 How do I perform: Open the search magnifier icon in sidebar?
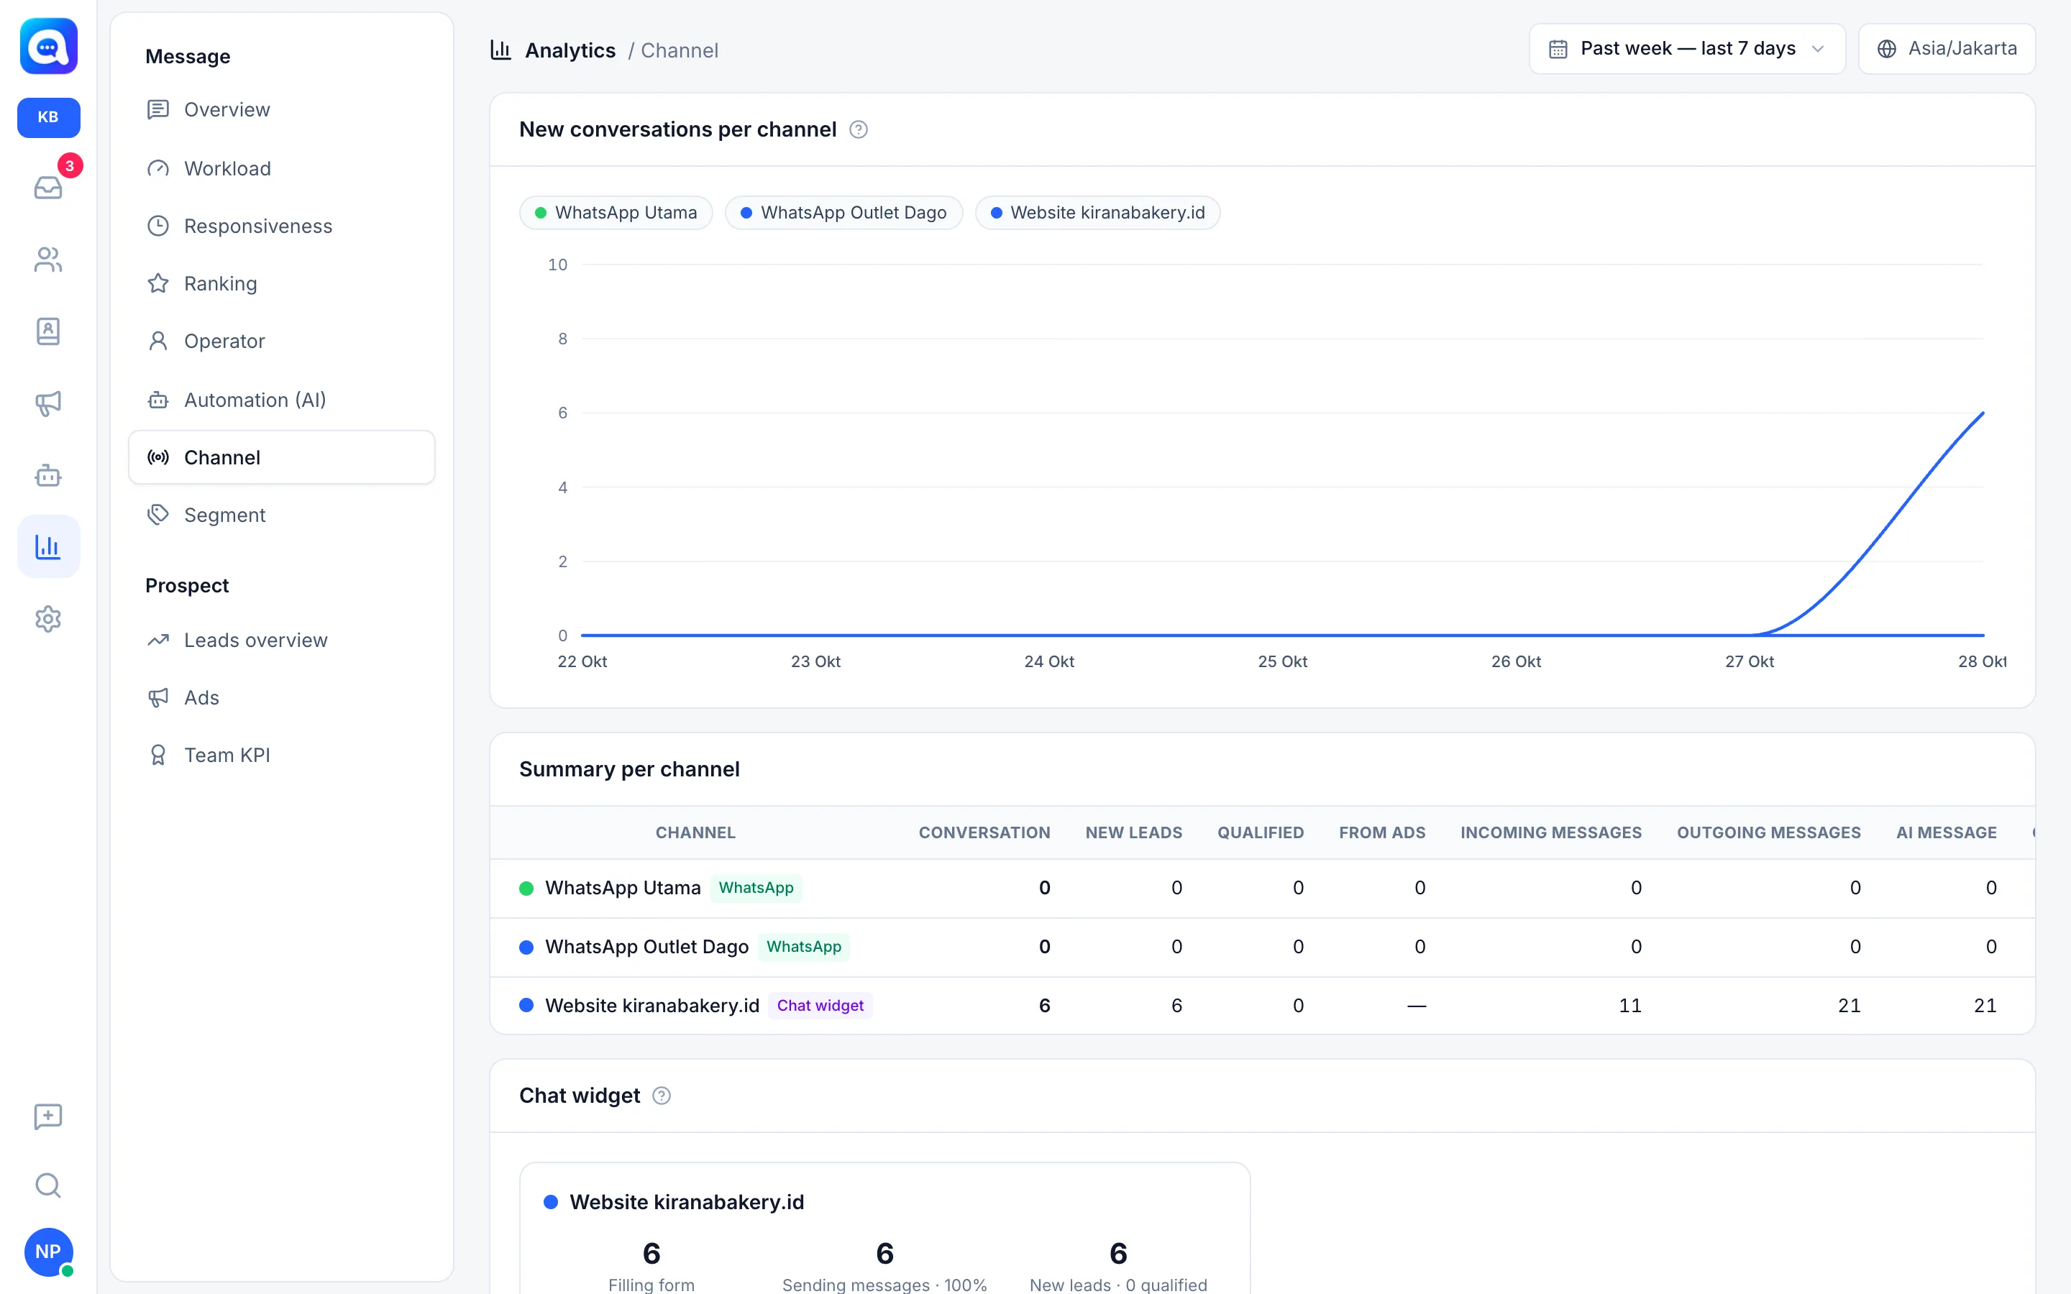(x=48, y=1185)
